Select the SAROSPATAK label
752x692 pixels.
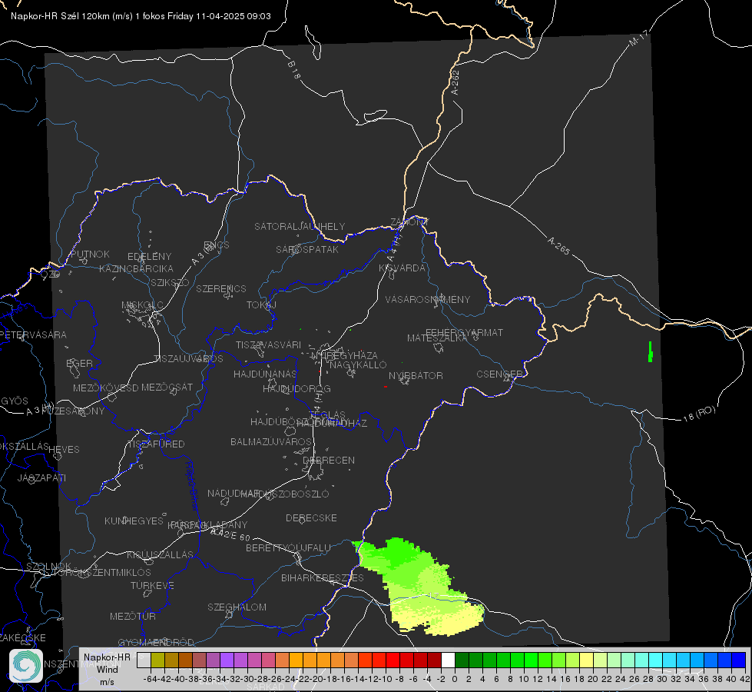(x=307, y=249)
